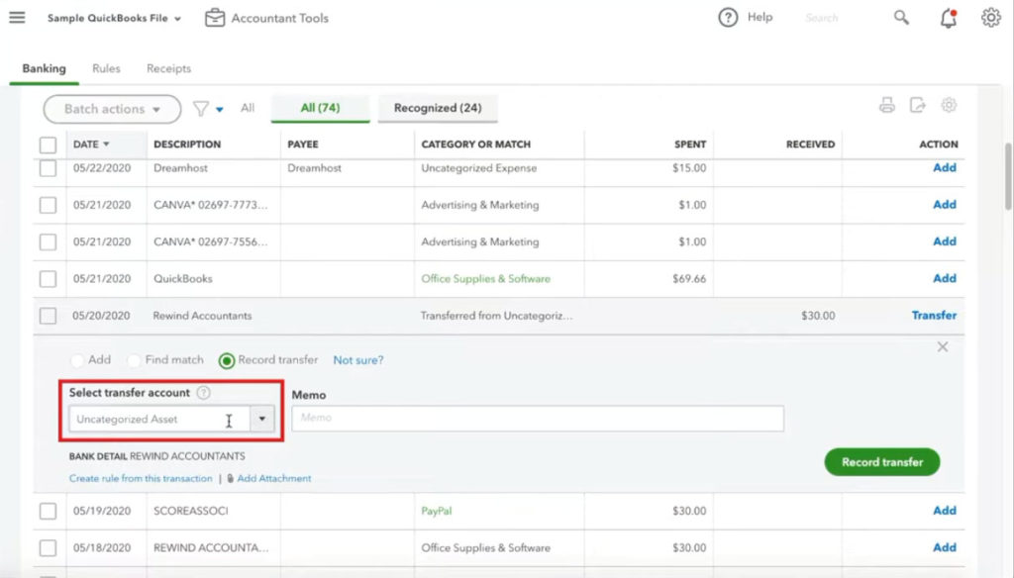Image resolution: width=1014 pixels, height=578 pixels.
Task: Open the Recognized (24) tab
Action: pyautogui.click(x=438, y=108)
